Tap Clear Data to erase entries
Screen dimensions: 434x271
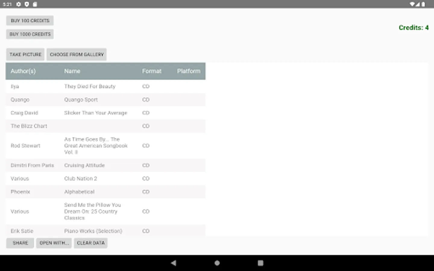click(x=90, y=243)
